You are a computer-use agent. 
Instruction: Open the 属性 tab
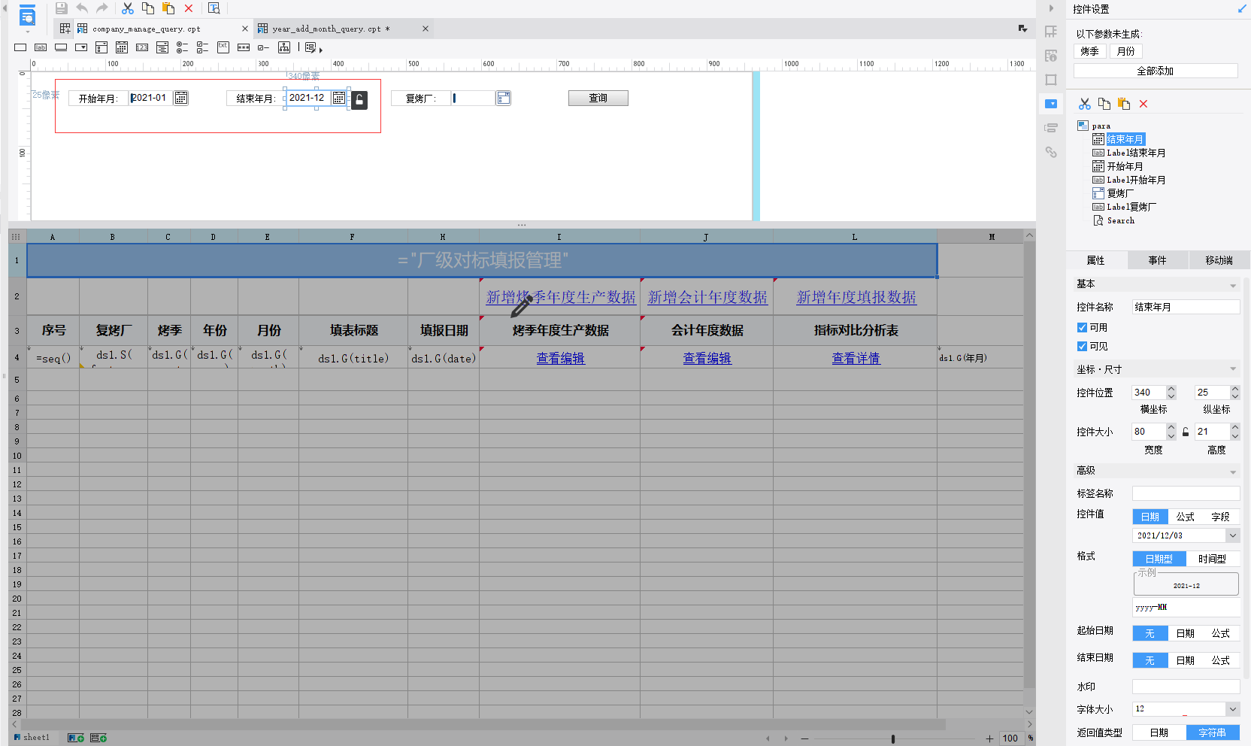tap(1096, 260)
